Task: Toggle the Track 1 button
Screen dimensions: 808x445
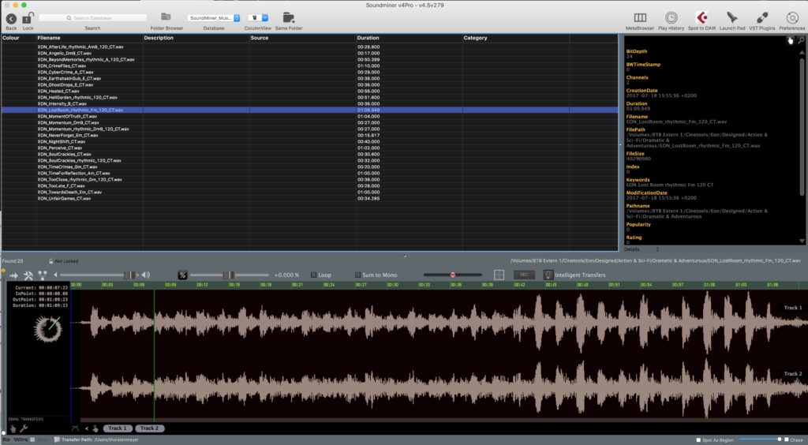Action: tap(118, 428)
